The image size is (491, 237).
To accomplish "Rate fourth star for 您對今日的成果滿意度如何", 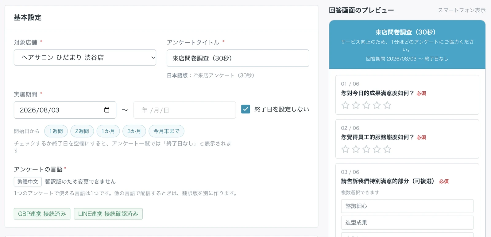I will (x=377, y=105).
